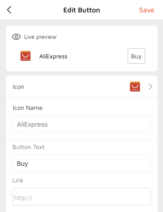The image size is (163, 212).
Task: Click the Button Text label
Action: [x=28, y=147]
